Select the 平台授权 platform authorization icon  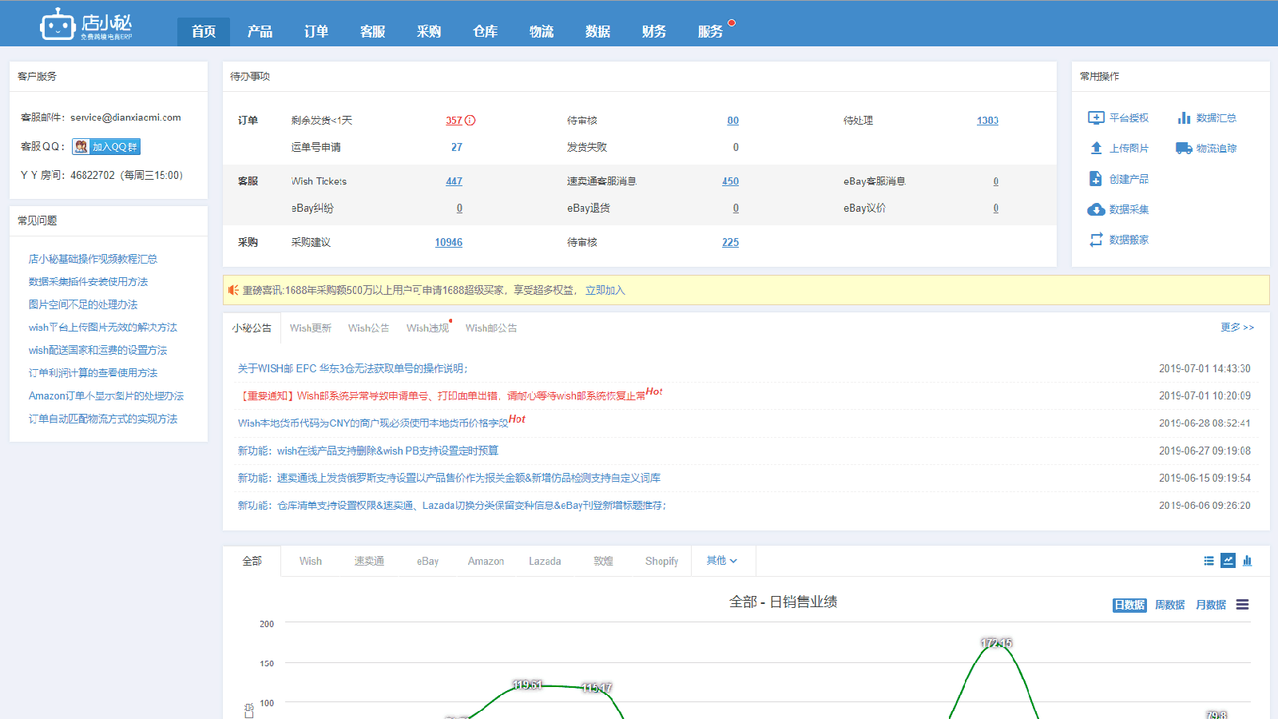1097,117
